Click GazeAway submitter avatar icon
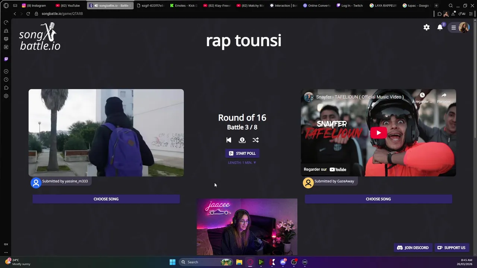Image resolution: width=477 pixels, height=268 pixels. click(308, 183)
